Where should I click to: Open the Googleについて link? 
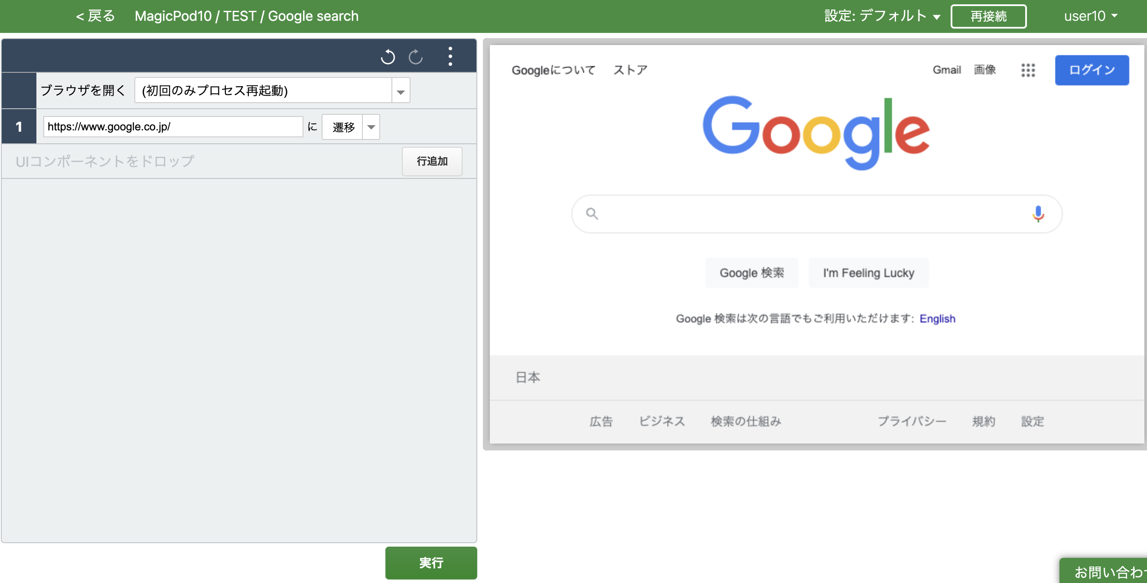tap(553, 70)
